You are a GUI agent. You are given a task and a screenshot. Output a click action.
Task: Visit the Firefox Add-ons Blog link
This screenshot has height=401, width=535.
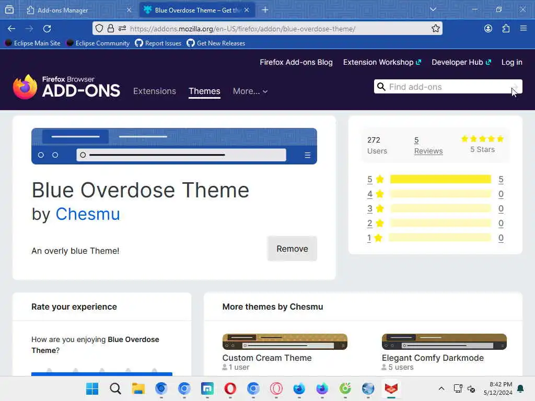(x=296, y=62)
